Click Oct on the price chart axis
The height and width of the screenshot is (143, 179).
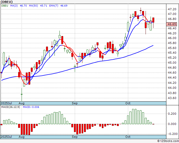click(128, 103)
